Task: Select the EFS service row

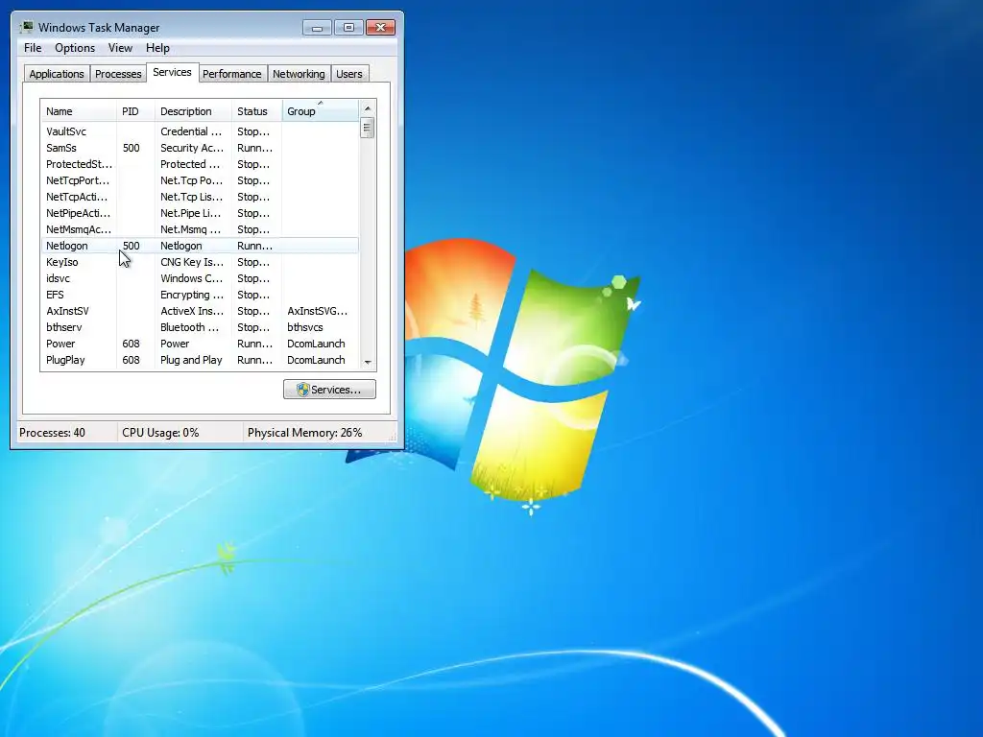Action: 200,295
